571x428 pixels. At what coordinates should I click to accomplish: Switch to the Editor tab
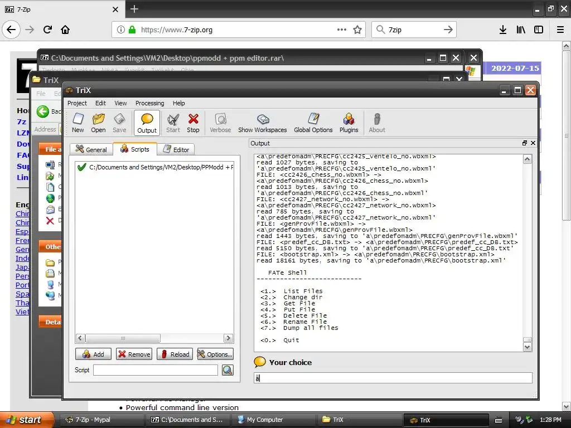(176, 149)
